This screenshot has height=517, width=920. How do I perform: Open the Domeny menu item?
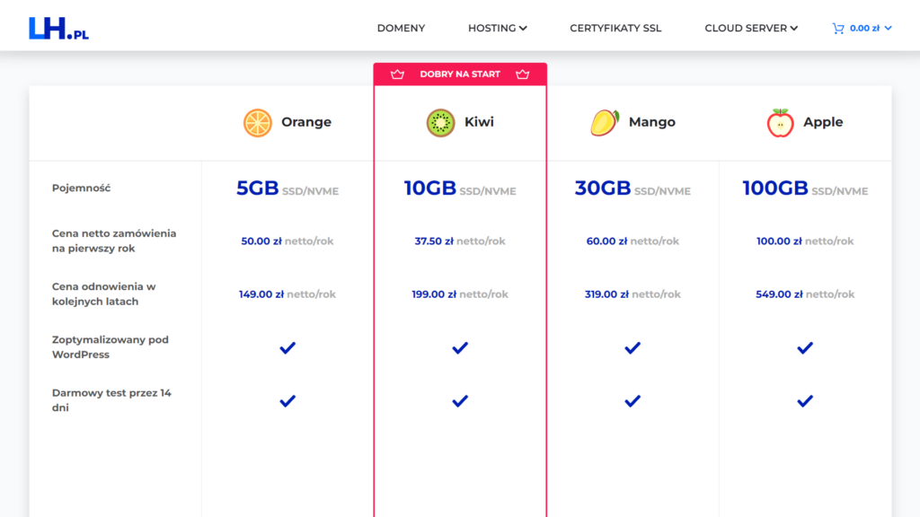click(x=401, y=28)
